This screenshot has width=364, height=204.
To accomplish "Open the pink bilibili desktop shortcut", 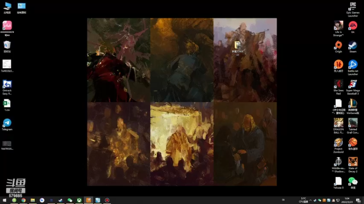I will [x=7, y=28].
